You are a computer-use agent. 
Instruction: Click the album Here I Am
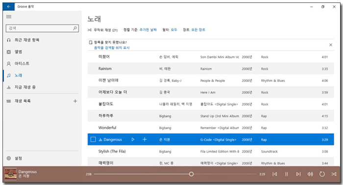pos(208,92)
